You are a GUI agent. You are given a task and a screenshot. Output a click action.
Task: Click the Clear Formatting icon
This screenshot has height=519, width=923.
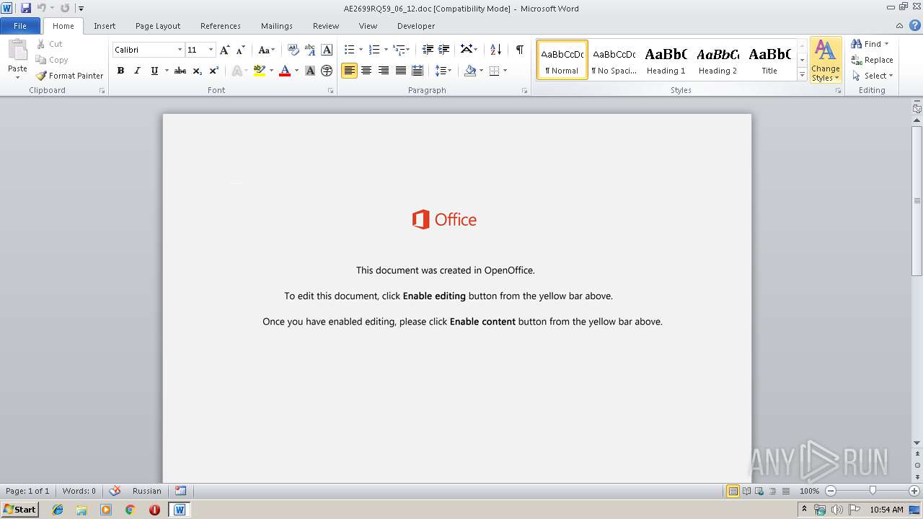[x=293, y=50]
